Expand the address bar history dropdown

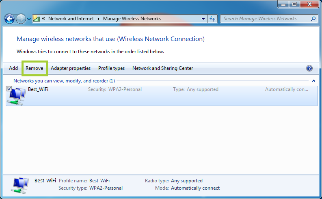(x=203, y=19)
